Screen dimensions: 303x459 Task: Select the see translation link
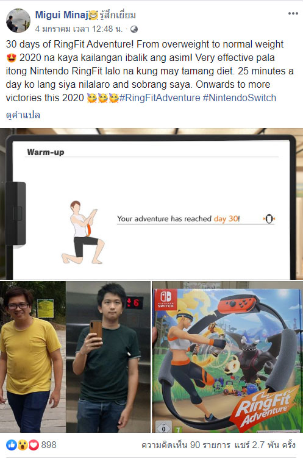point(23,115)
